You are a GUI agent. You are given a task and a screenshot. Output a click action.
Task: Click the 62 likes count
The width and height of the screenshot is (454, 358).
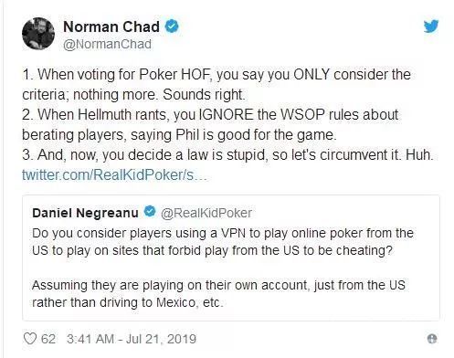(x=48, y=339)
